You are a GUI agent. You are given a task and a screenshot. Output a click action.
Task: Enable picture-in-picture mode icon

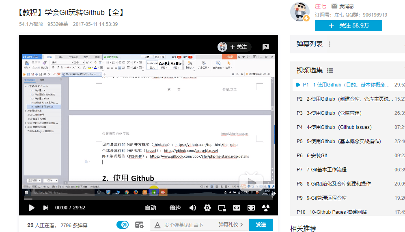[222, 208]
